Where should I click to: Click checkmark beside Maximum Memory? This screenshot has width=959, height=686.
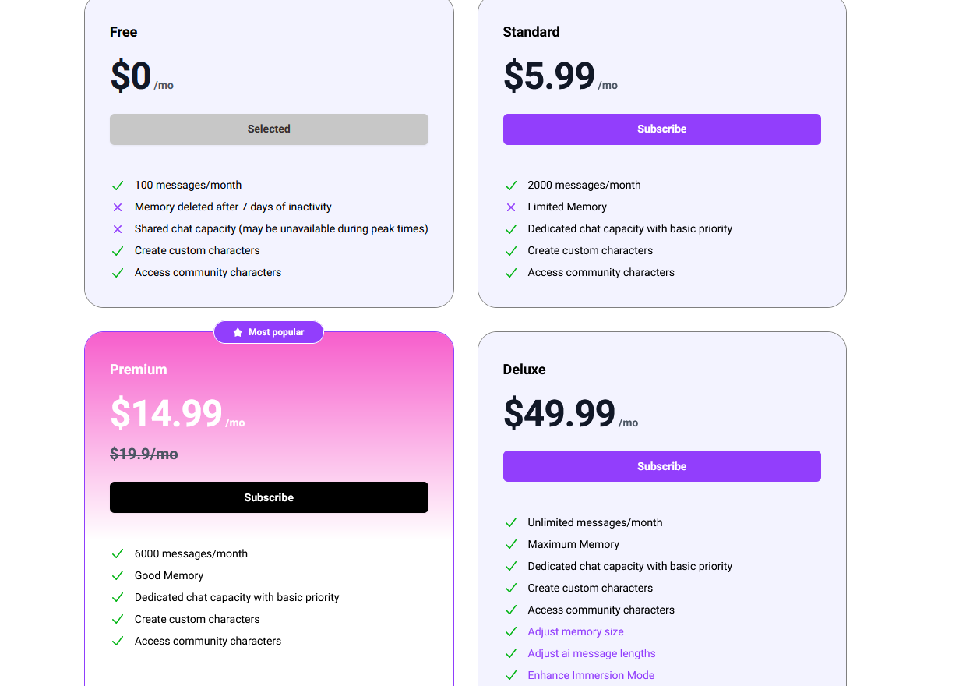point(511,545)
